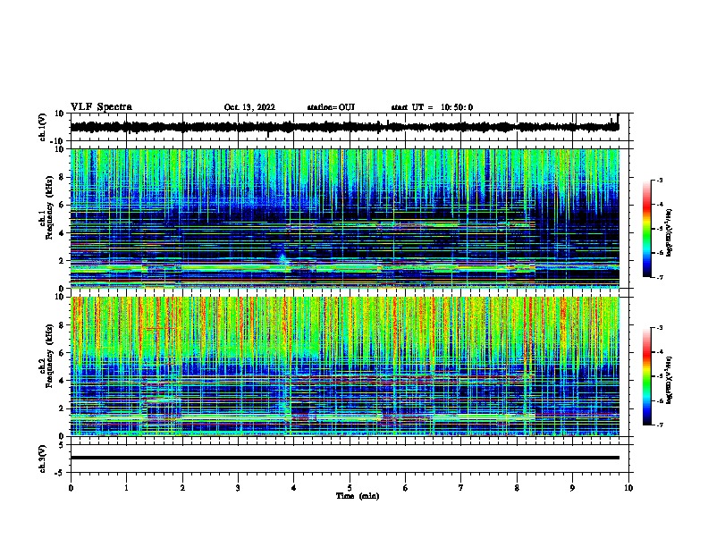Viewport: 708px width, 547px height.
Task: Click the "ch.1(V)" axis label
Action: [x=43, y=127]
